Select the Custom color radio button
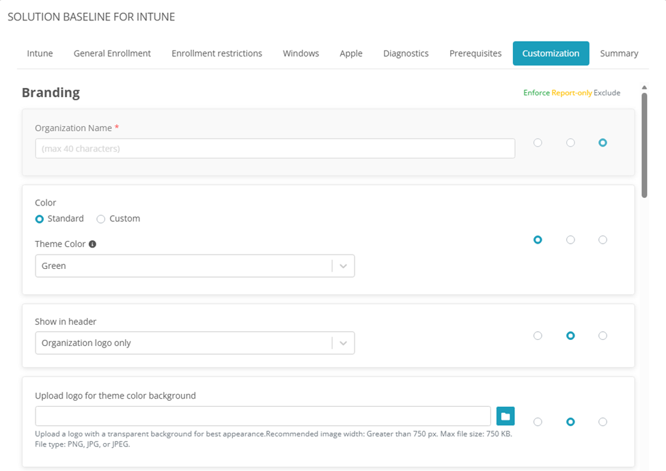 pos(101,219)
